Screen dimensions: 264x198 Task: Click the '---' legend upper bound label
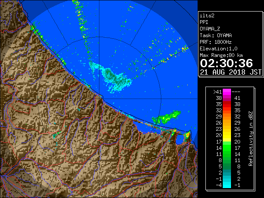(236, 92)
